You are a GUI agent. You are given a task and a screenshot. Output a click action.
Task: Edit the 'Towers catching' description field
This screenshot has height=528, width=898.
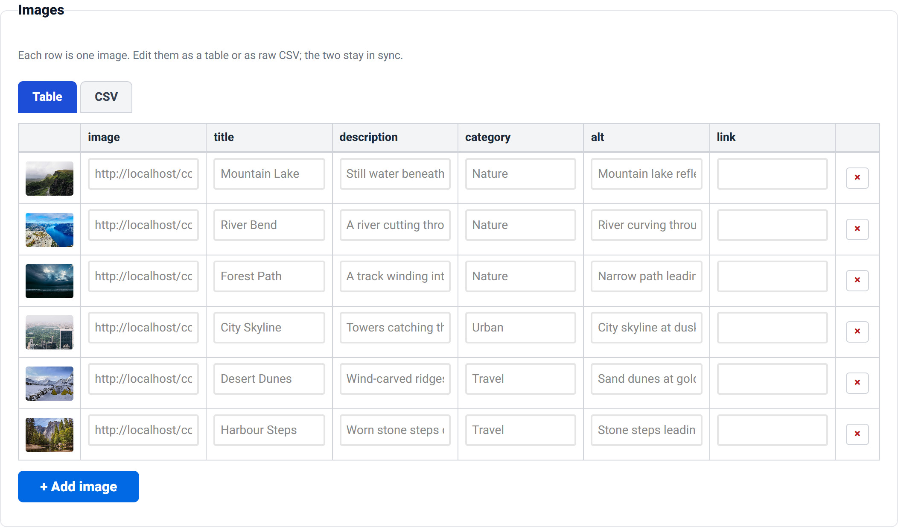coord(395,328)
